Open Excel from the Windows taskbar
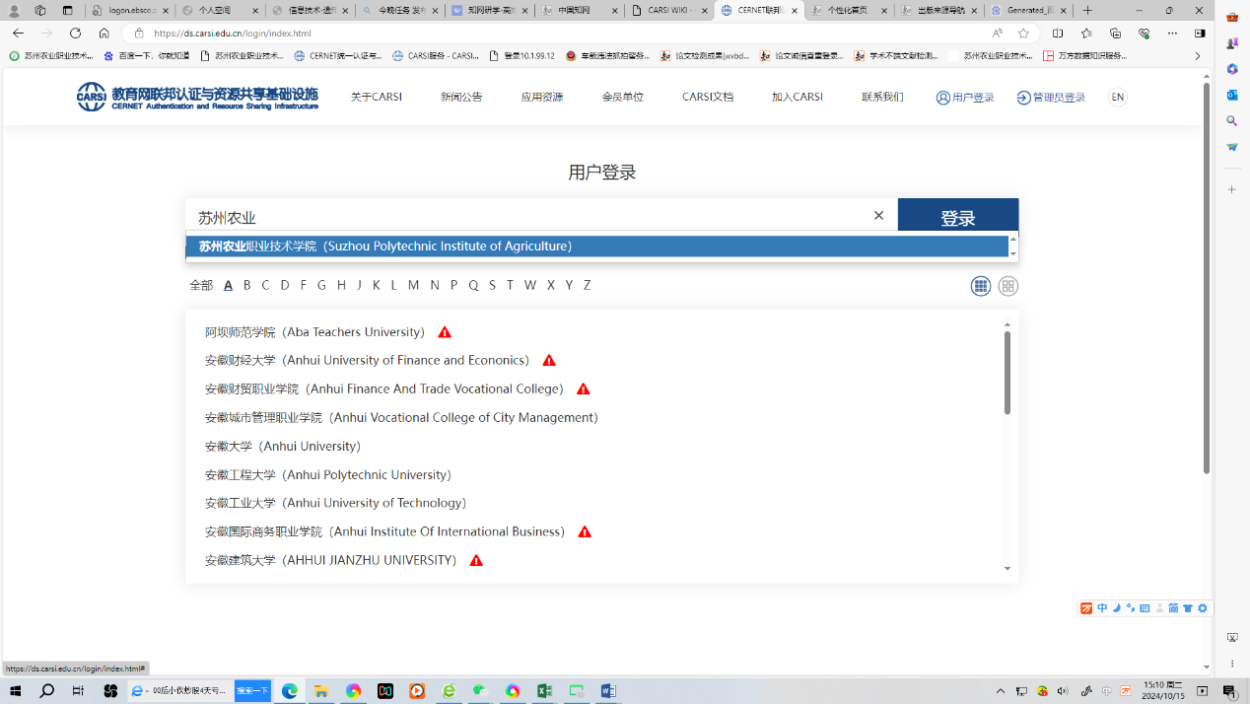 [544, 691]
